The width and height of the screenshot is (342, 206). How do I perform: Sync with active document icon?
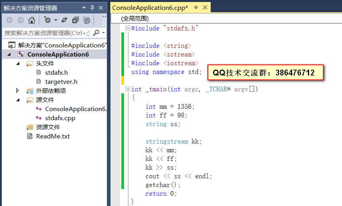coord(64,20)
